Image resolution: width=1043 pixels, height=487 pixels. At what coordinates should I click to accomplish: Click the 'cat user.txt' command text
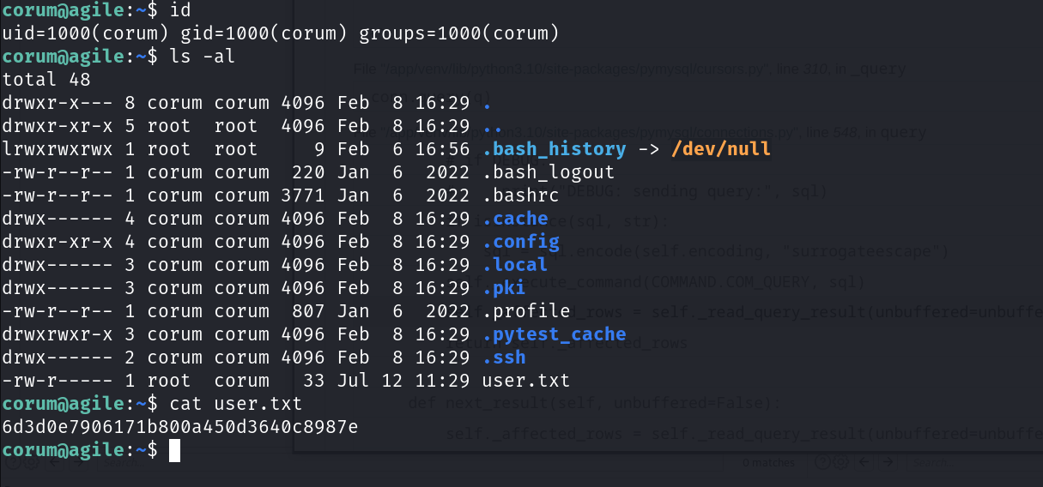point(236,404)
